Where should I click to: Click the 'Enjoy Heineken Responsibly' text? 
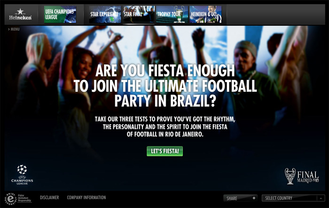[24, 198]
